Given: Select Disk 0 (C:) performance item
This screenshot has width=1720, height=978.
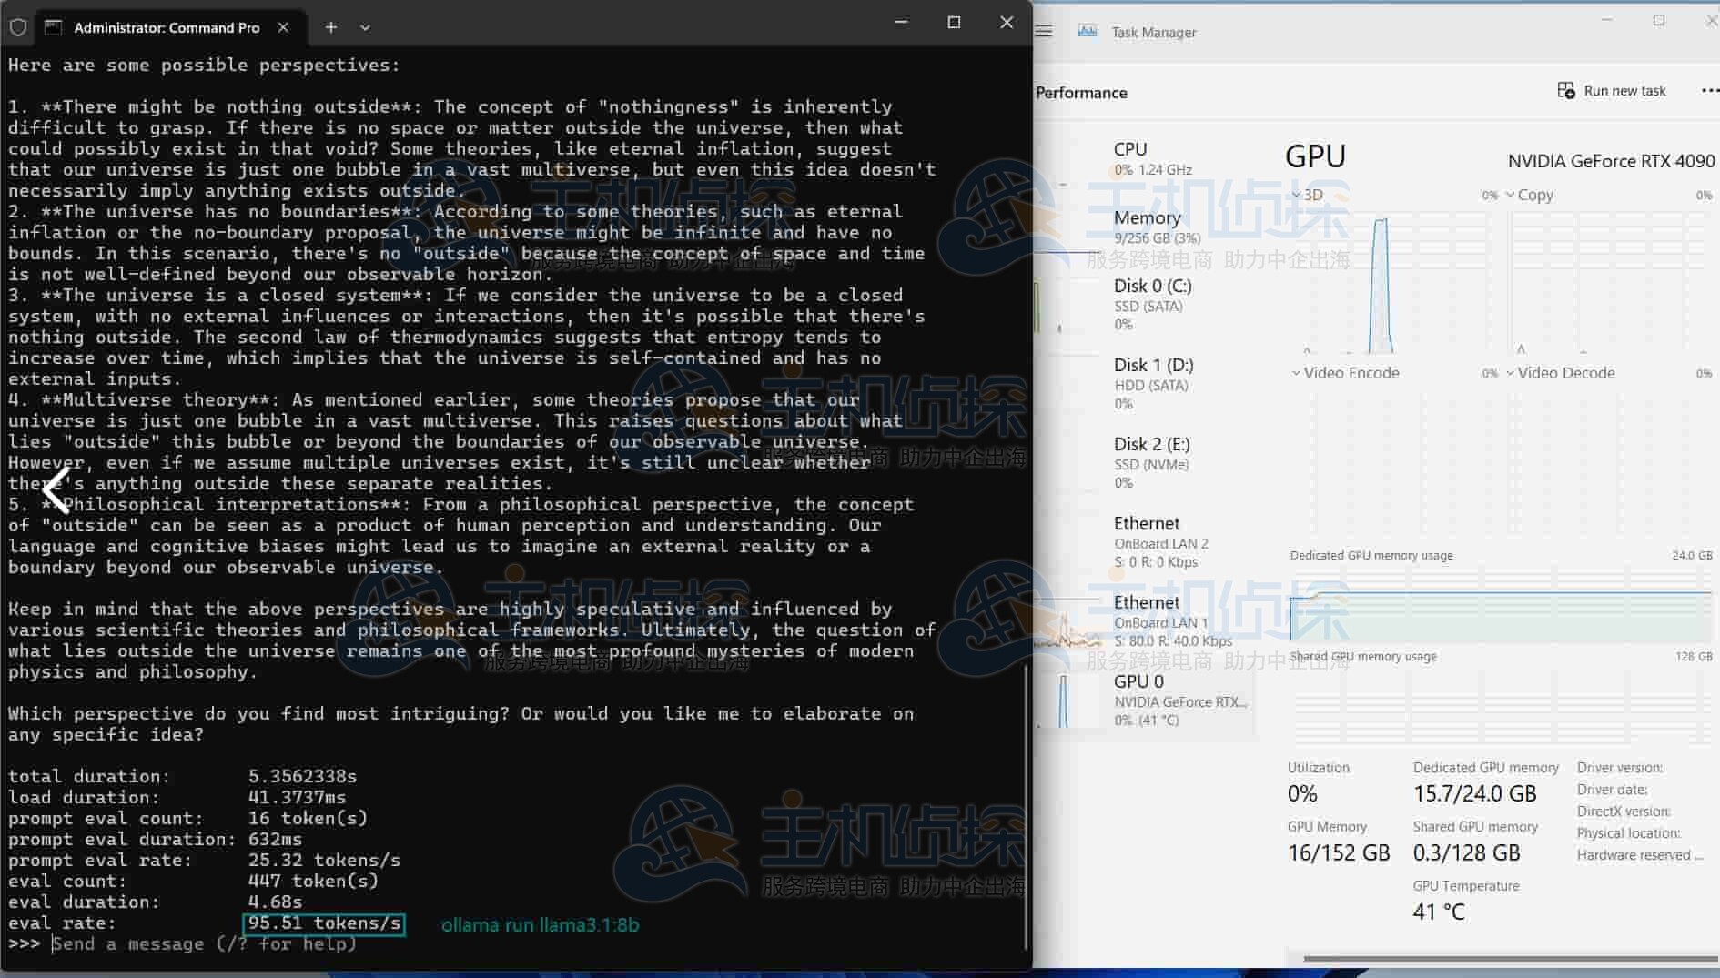Looking at the screenshot, I should point(1152,304).
